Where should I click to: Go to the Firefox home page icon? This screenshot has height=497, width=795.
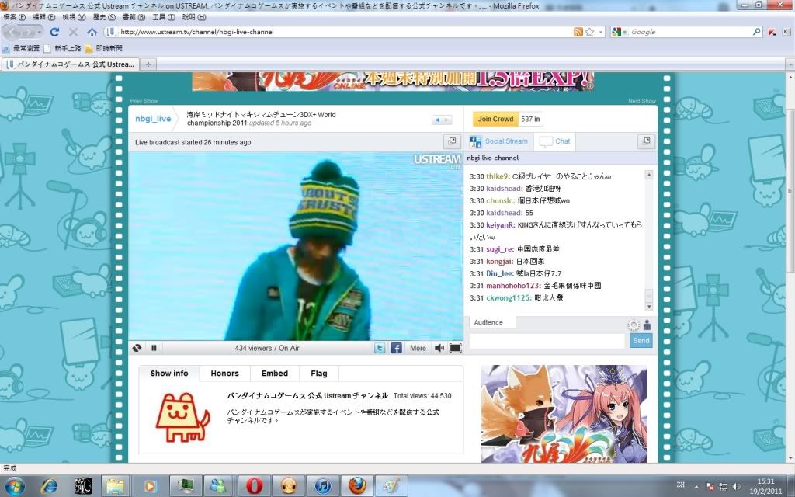tap(92, 32)
